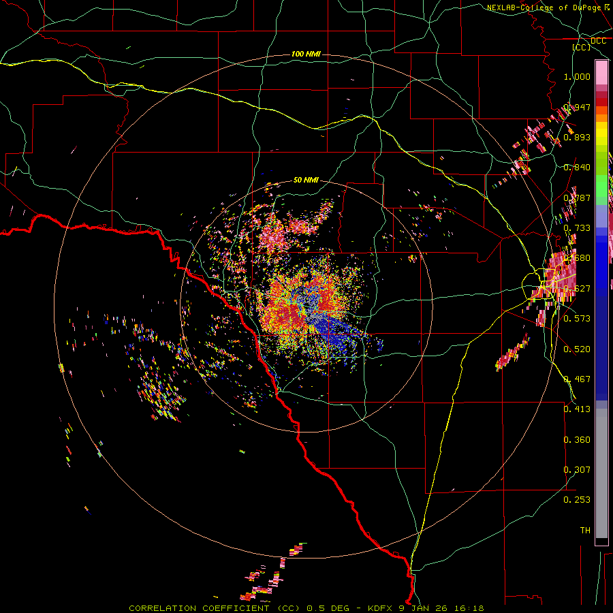Screen dimensions: 613x613
Task: Click the 0.413 scale value
Action: 577,409
